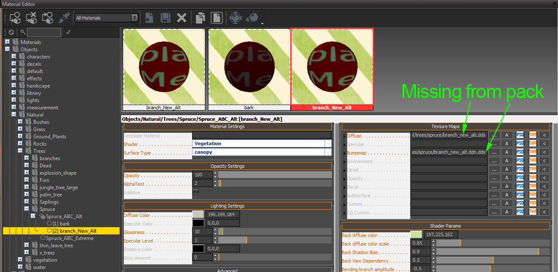Click the TIFF icon in Opacity texture row
Viewport: 558px width, 272px height.
(533, 178)
